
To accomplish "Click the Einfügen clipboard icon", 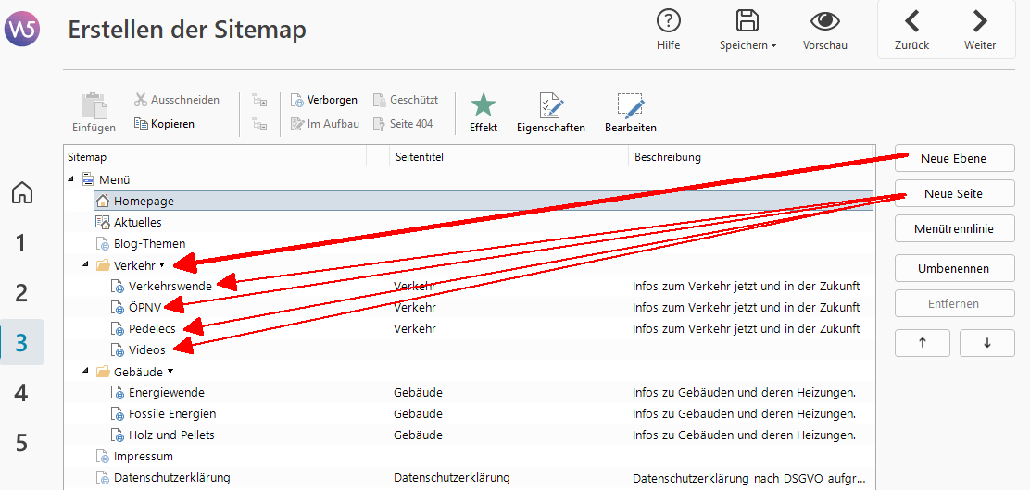I will click(x=94, y=106).
